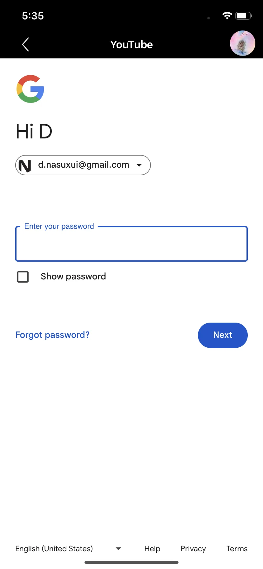Tap the back chevron in the header
This screenshot has width=263, height=569.
click(x=26, y=44)
